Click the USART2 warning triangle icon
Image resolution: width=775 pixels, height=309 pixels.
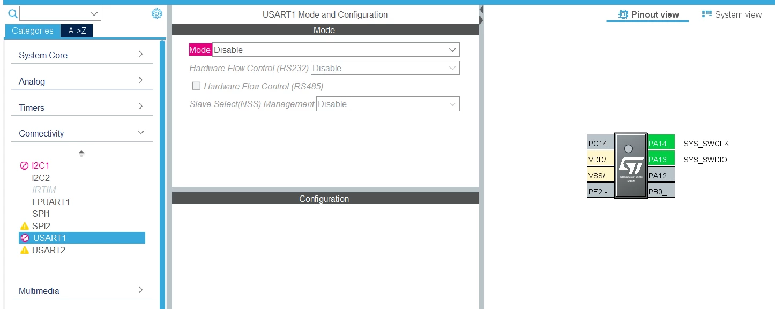point(24,250)
